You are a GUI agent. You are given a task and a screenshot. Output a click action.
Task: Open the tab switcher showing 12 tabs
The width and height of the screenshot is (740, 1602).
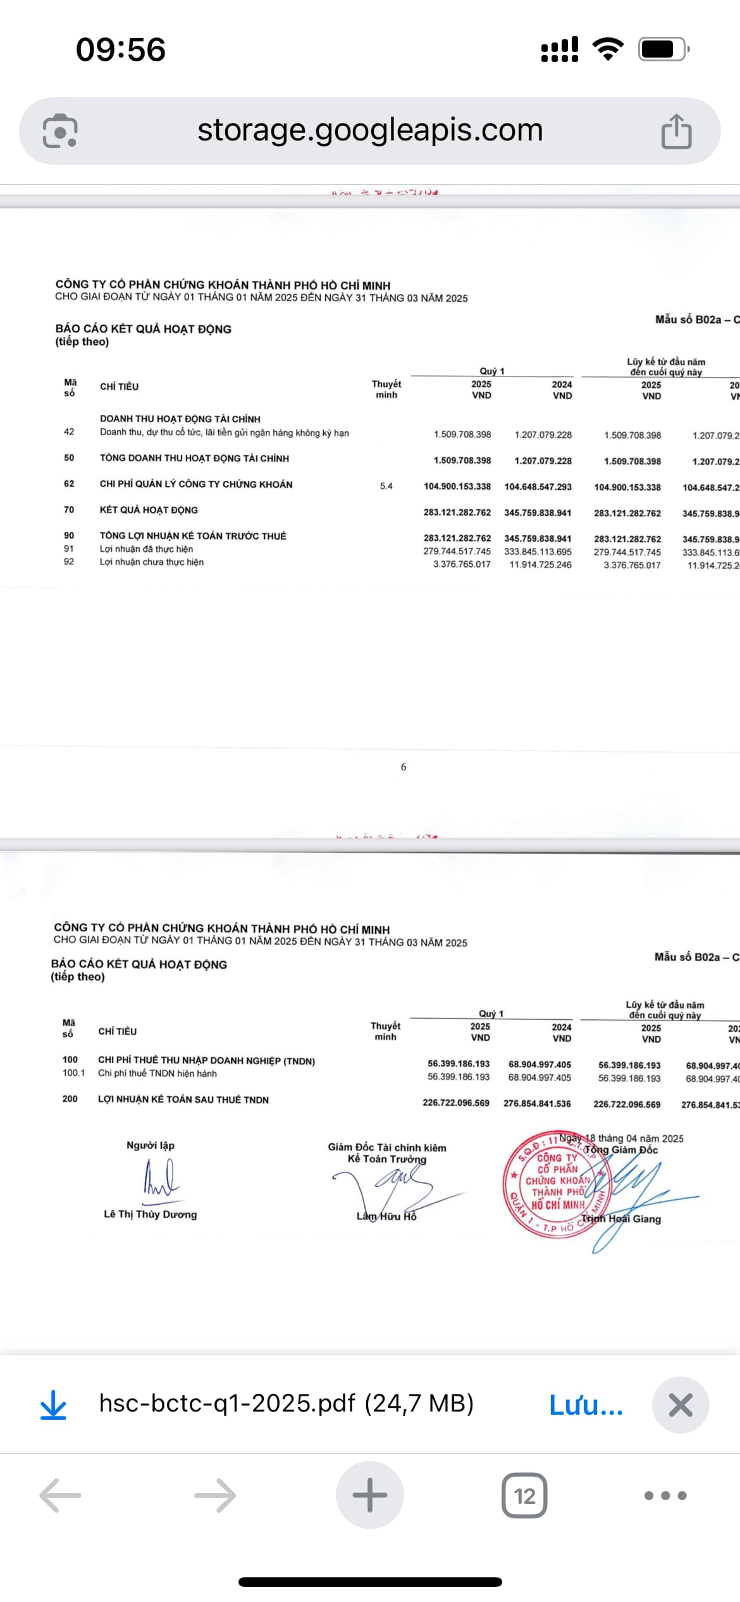click(524, 1496)
